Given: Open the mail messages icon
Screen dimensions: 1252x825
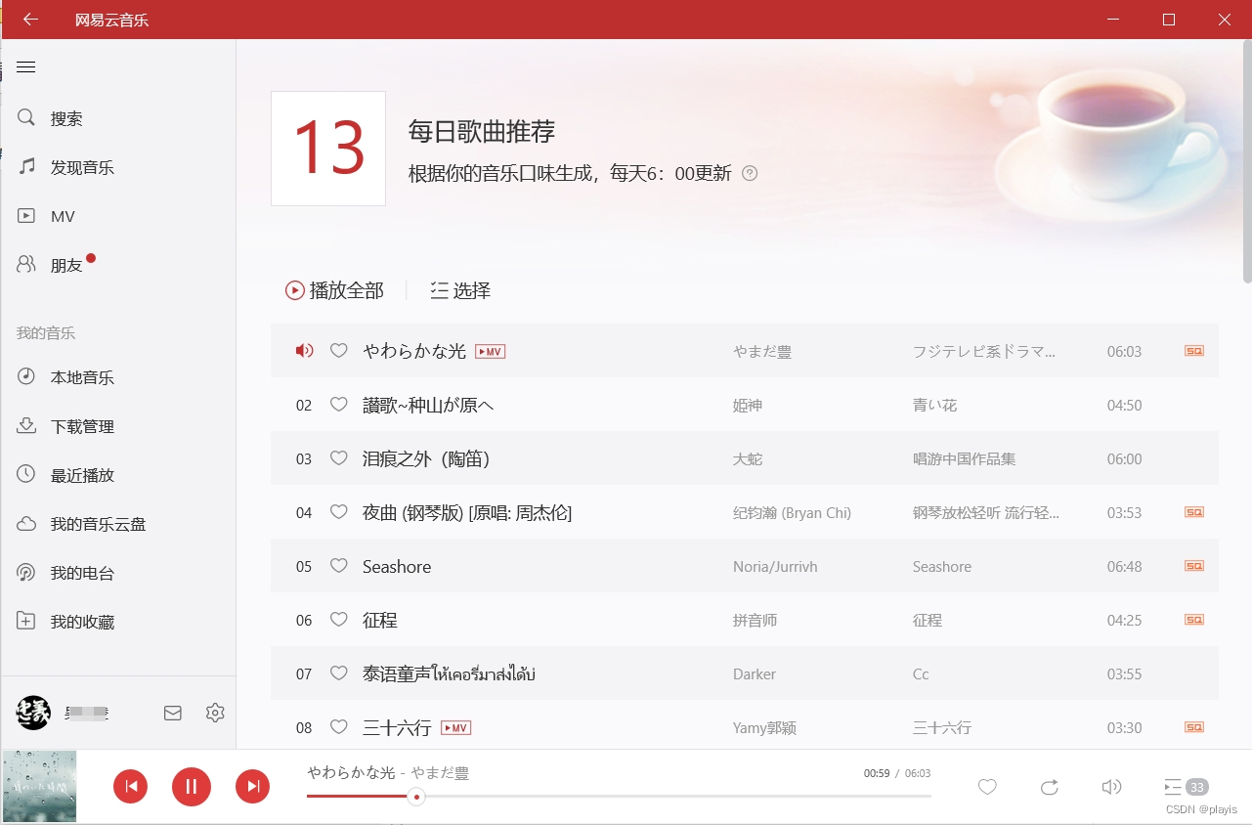Looking at the screenshot, I should 173,714.
